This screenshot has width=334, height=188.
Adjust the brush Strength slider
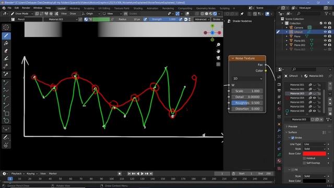[x=163, y=19]
